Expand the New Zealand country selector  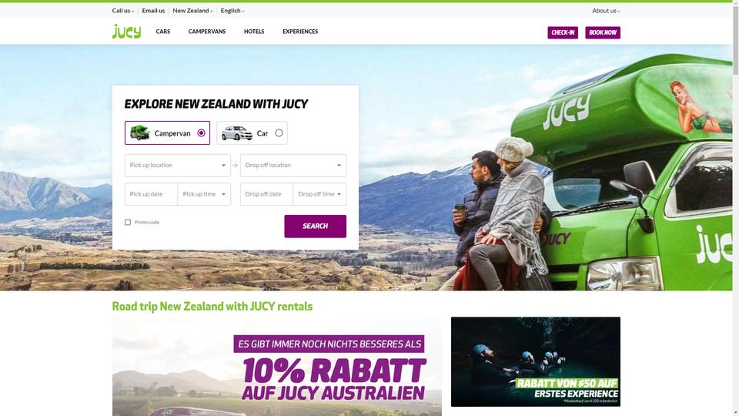click(192, 10)
